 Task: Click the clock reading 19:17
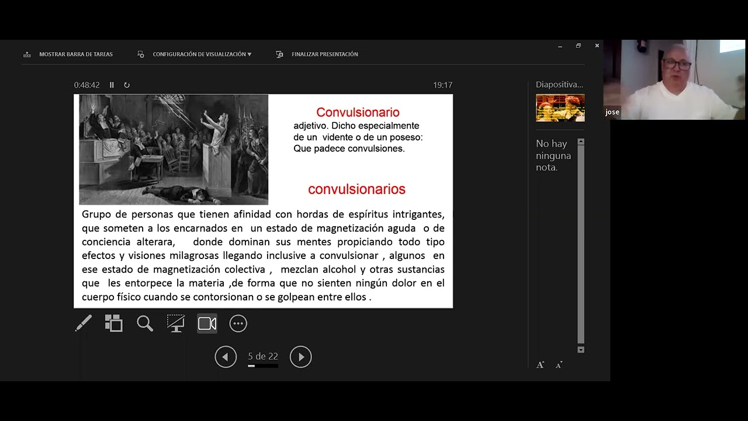tap(443, 85)
